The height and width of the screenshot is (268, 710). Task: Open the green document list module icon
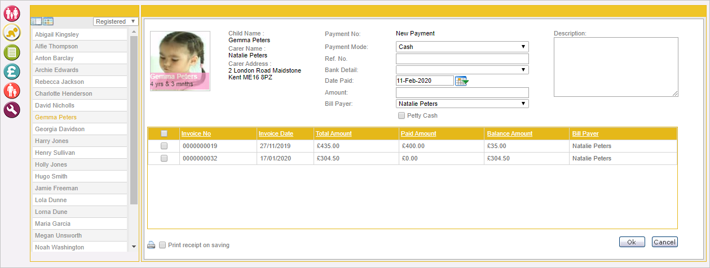[x=12, y=52]
